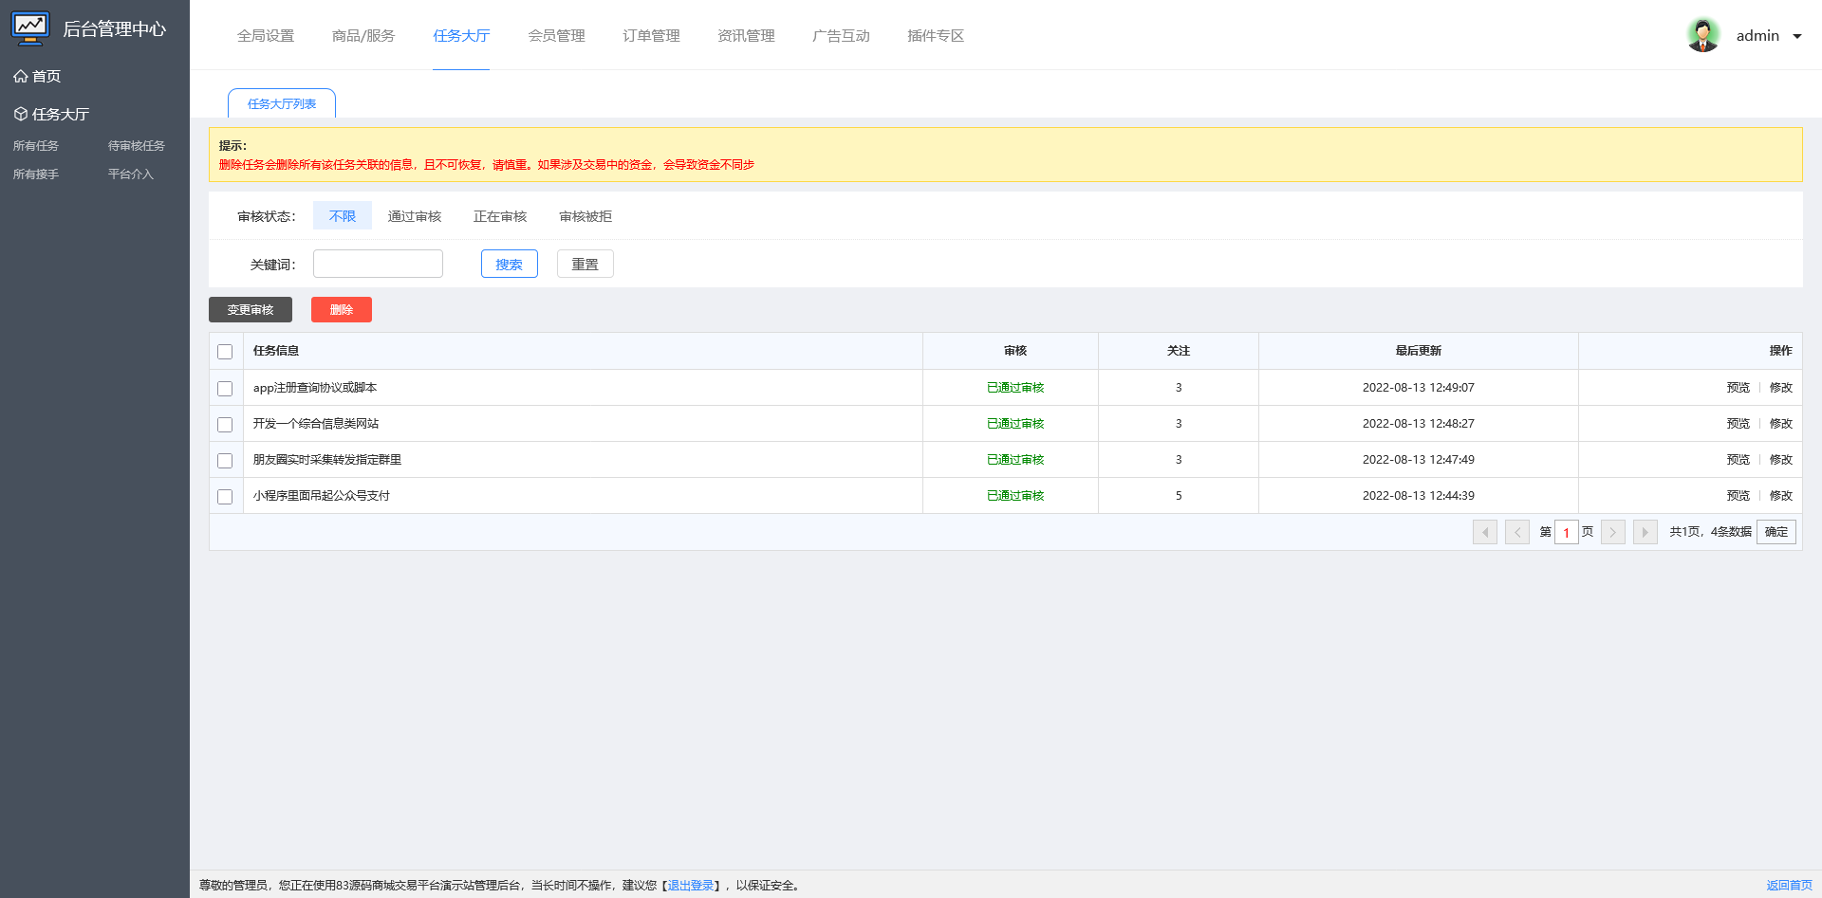1822x898 pixels.
Task: Filter by 通过审核 status
Action: [x=415, y=216]
